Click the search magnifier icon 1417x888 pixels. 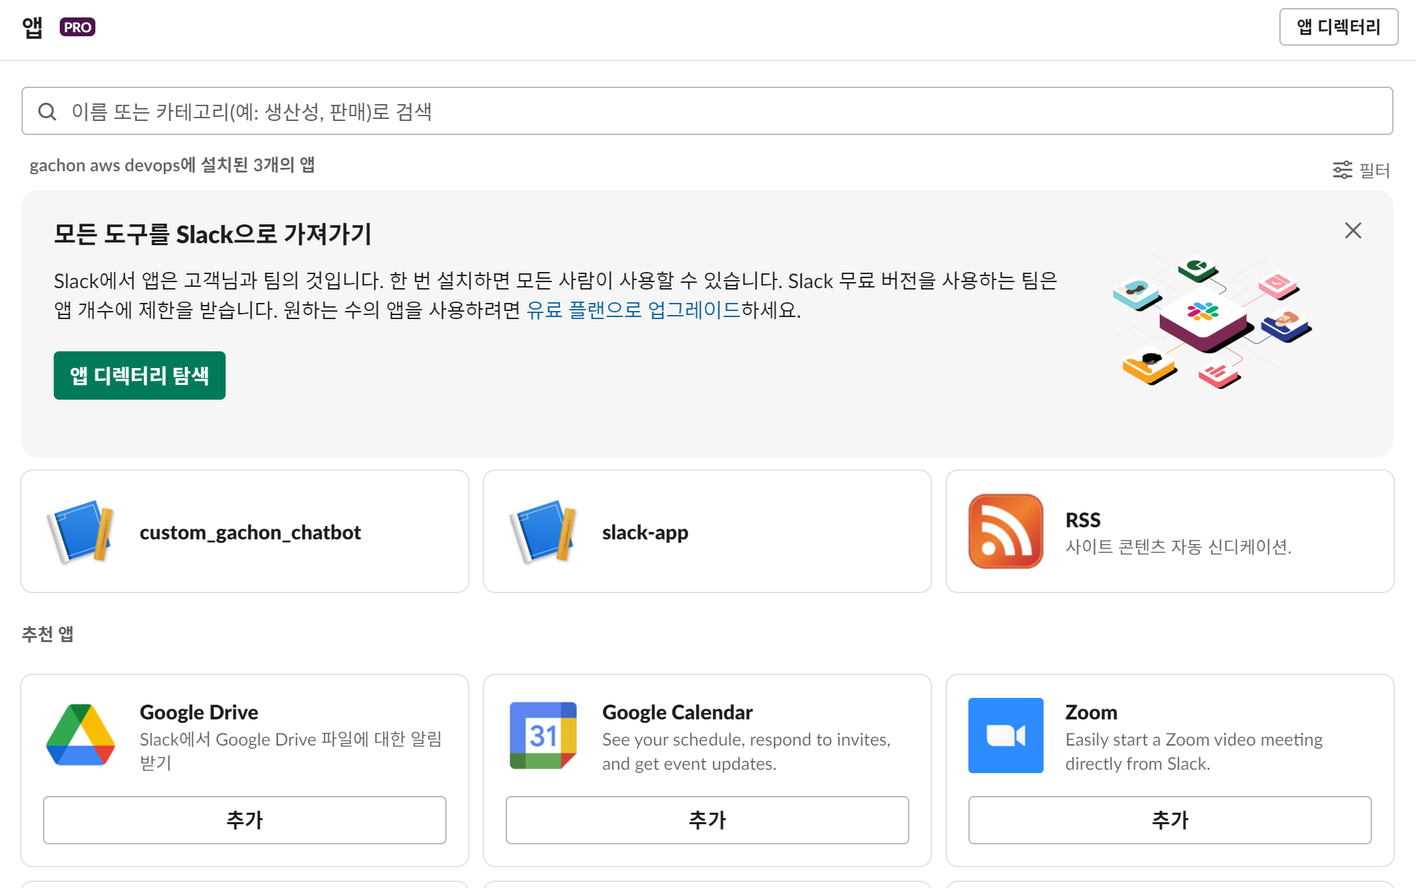click(x=47, y=112)
